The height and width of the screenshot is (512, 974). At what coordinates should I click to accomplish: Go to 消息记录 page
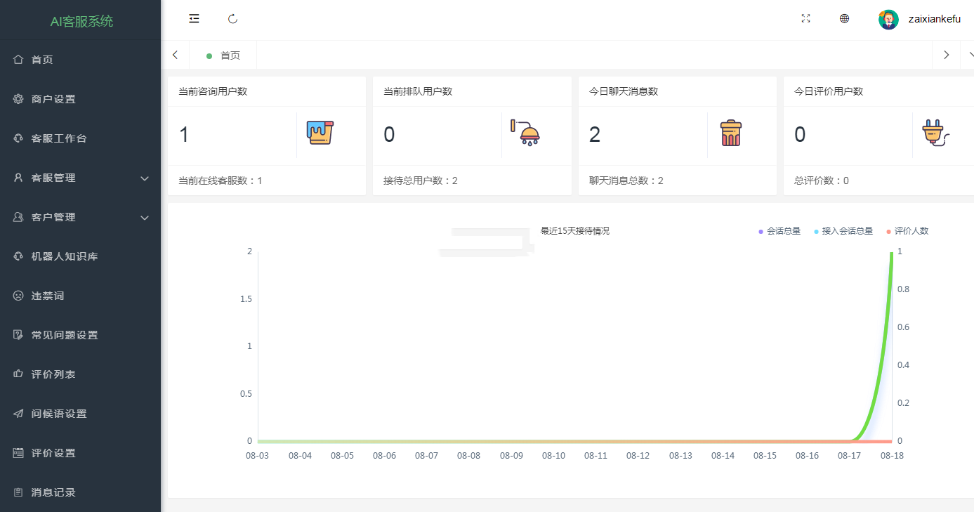[80, 492]
